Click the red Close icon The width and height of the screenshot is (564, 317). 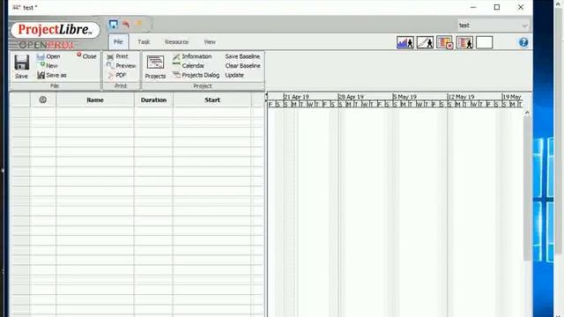pyautogui.click(x=79, y=55)
